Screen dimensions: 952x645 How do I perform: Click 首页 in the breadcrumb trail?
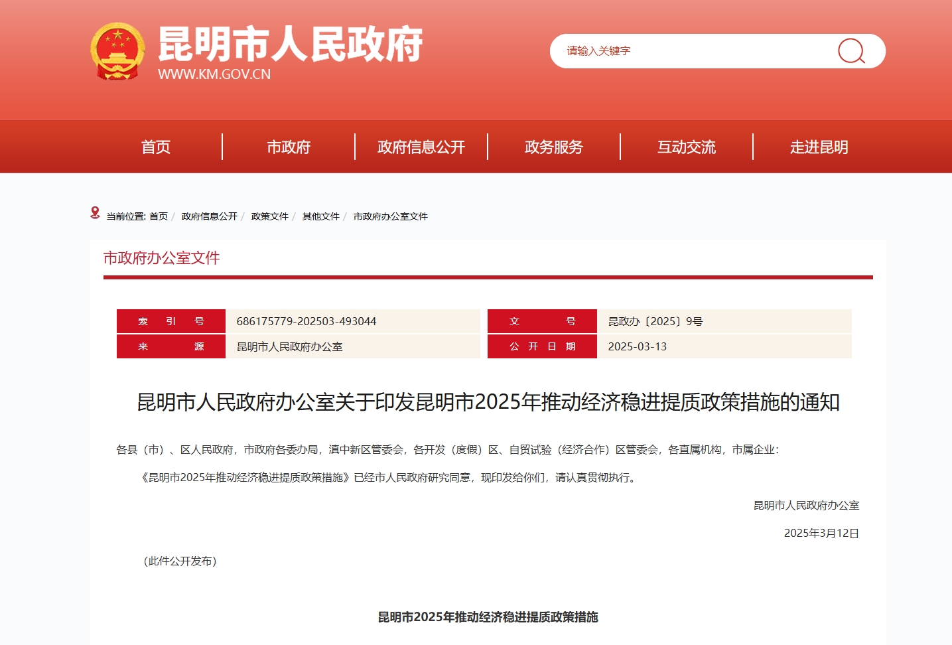click(x=159, y=216)
